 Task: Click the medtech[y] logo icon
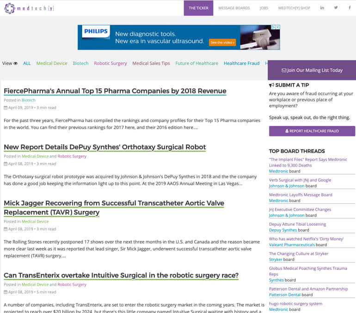coord(9,8)
